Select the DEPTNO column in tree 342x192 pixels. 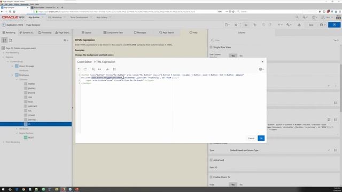32,119
